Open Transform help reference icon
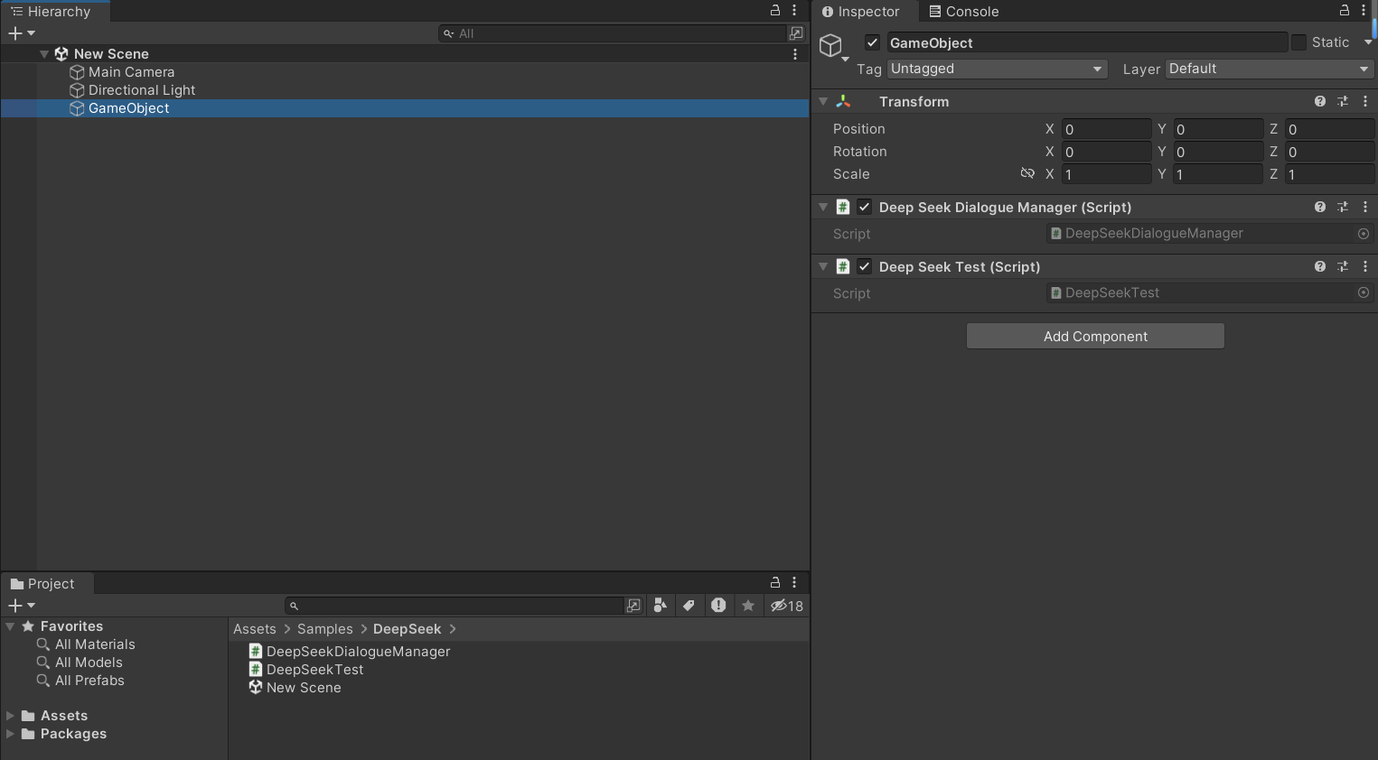 [1320, 102]
